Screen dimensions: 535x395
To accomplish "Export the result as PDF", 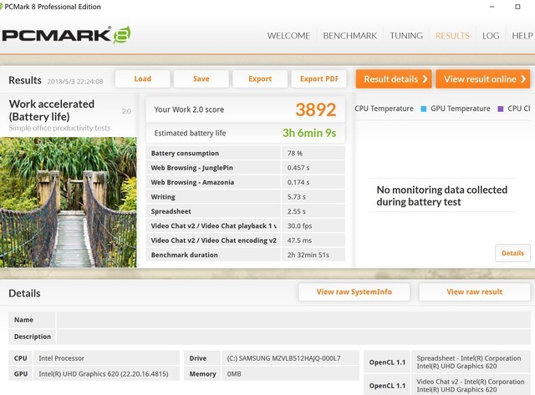I will point(318,78).
